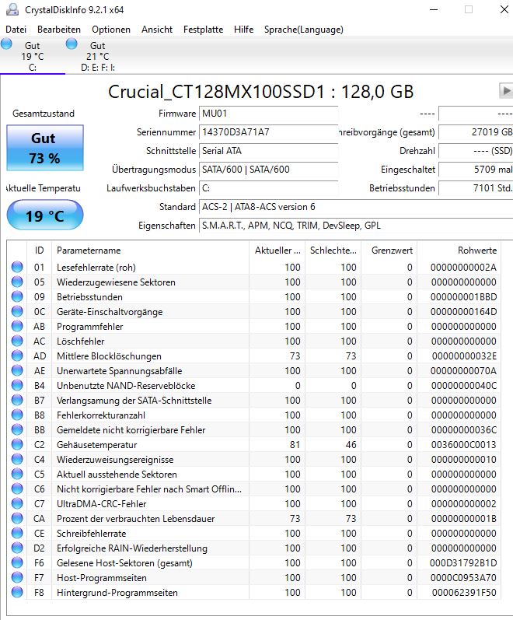Open the Bearbeiten menu
This screenshot has width=513, height=620.
tap(59, 30)
